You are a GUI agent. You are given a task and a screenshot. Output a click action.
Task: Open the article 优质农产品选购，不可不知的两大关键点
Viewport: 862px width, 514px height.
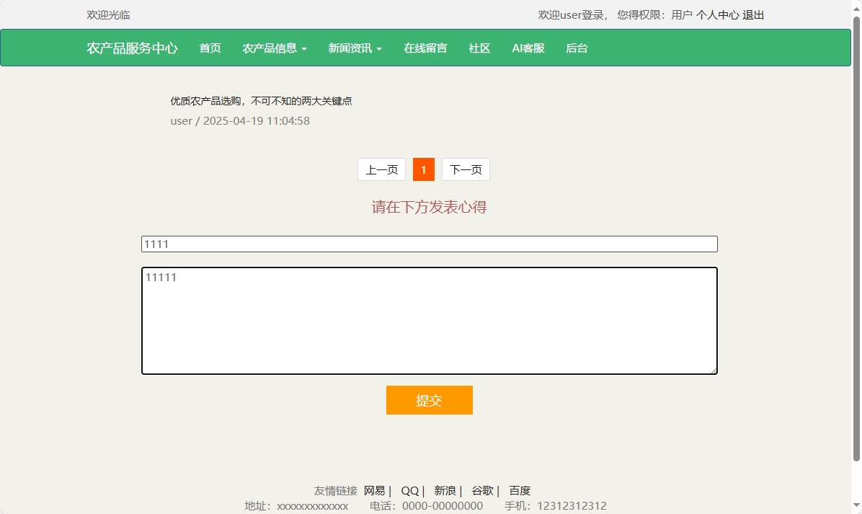261,101
